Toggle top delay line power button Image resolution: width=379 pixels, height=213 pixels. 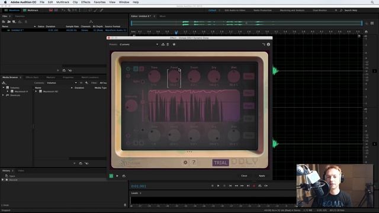pos(128,69)
